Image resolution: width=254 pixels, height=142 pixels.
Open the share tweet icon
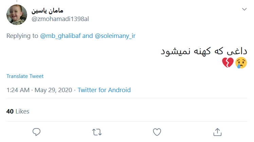pyautogui.click(x=217, y=131)
